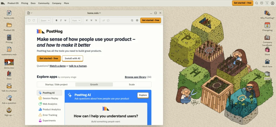Click the redo icon in editor toolbar
This screenshot has height=127, width=276.
34,20
